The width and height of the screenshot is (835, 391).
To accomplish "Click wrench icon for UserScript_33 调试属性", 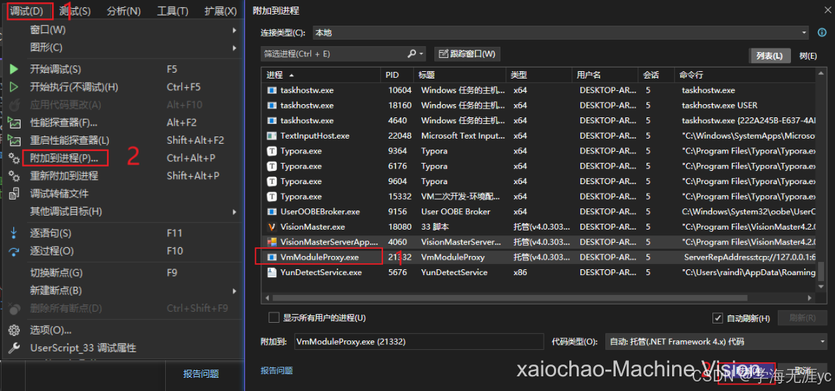I will 14,348.
